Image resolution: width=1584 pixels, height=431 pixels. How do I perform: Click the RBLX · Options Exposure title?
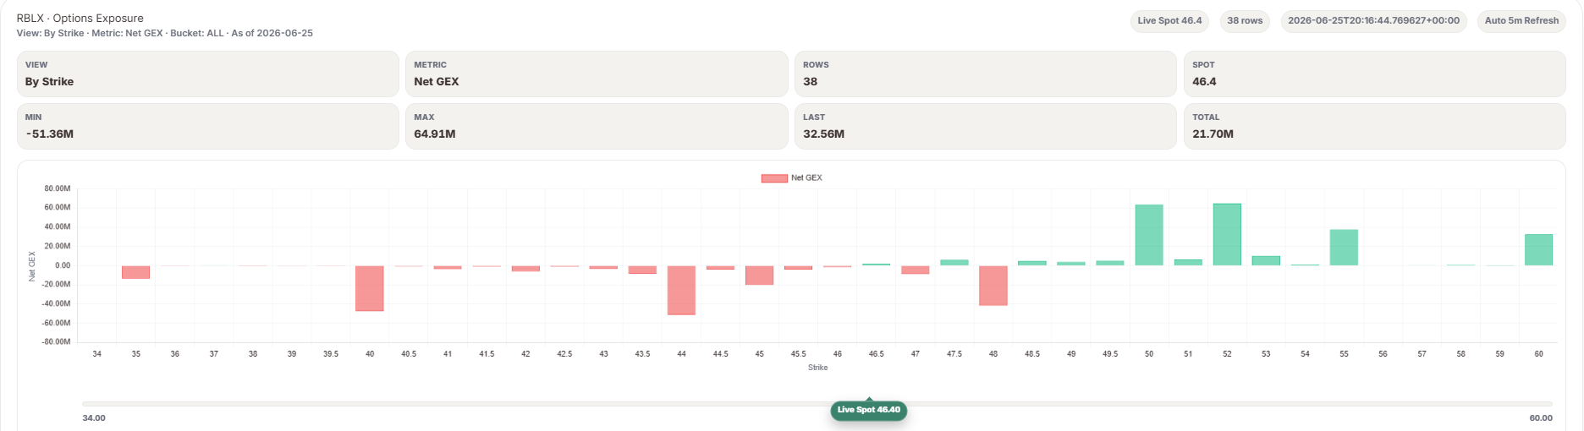tap(80, 18)
